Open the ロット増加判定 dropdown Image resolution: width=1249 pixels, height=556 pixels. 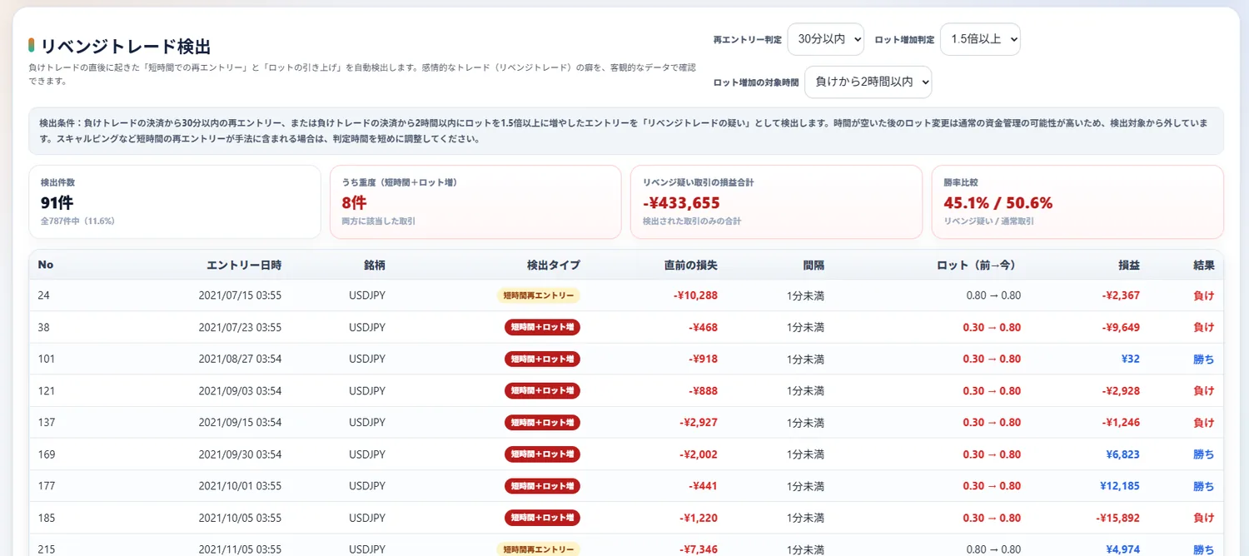pyautogui.click(x=980, y=39)
